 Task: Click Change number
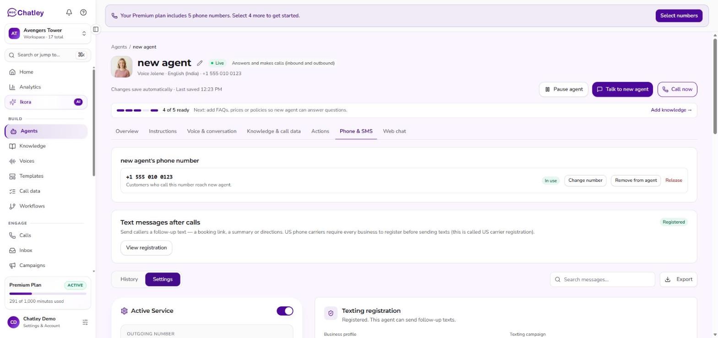click(585, 180)
